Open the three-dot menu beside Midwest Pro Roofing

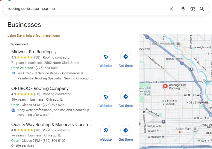click(x=56, y=52)
